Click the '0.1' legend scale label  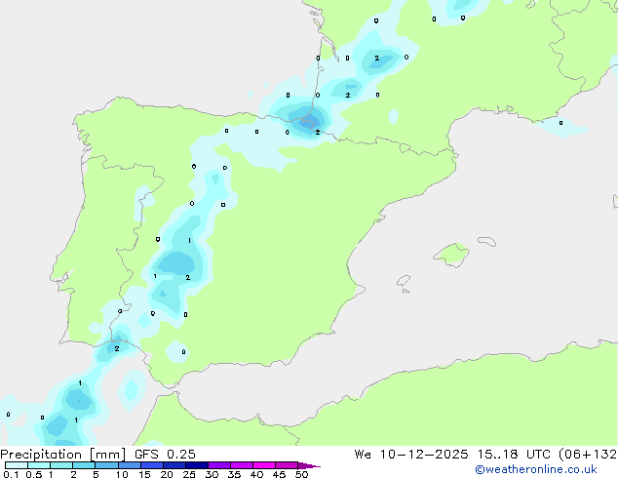point(11,474)
